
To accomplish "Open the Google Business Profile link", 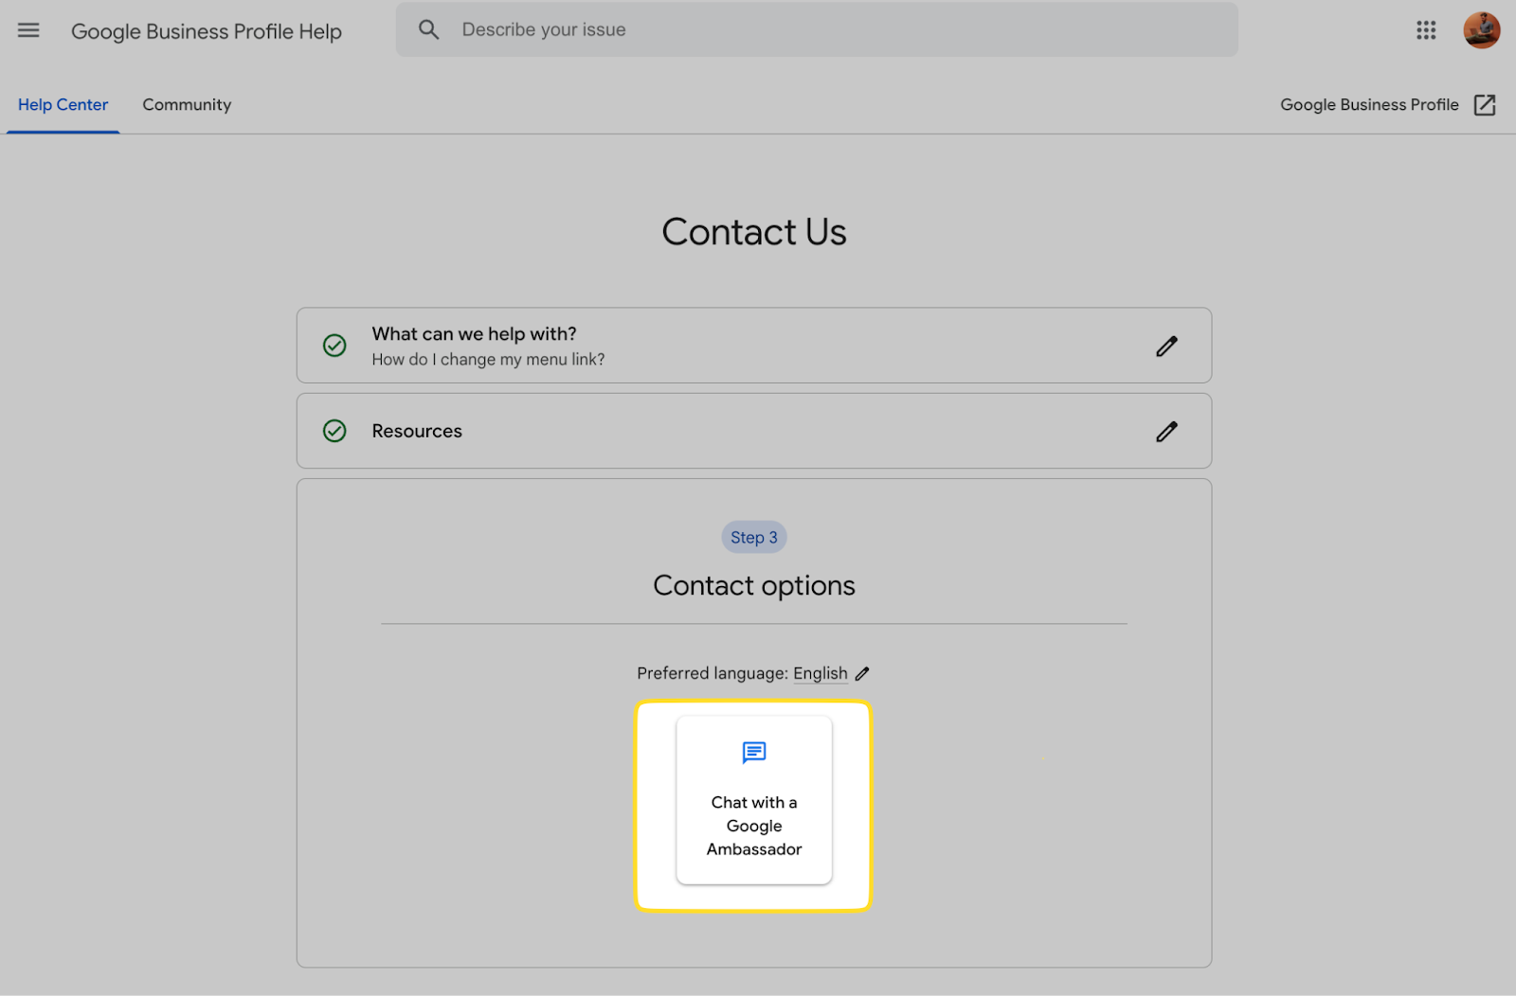I will [x=1369, y=105].
